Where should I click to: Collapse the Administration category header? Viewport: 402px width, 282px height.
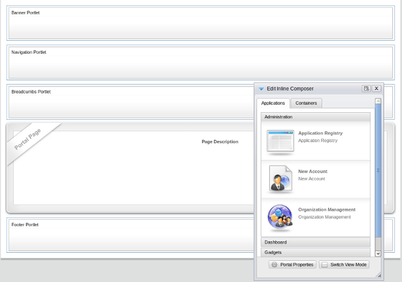[315, 117]
